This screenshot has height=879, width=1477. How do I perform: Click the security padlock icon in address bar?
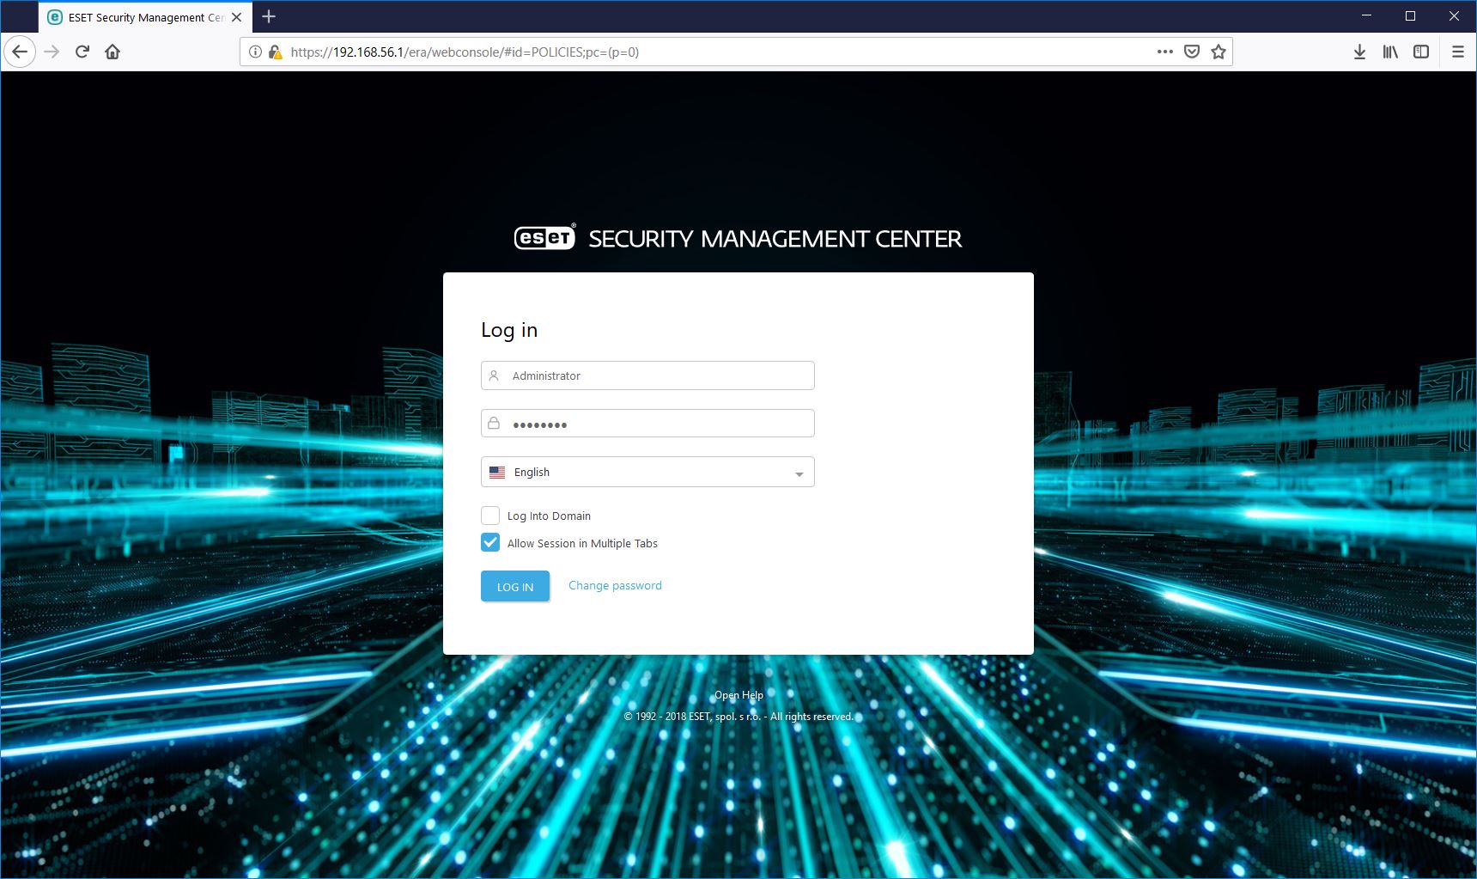276,52
